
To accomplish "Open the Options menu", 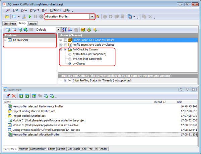I will point(55,10).
